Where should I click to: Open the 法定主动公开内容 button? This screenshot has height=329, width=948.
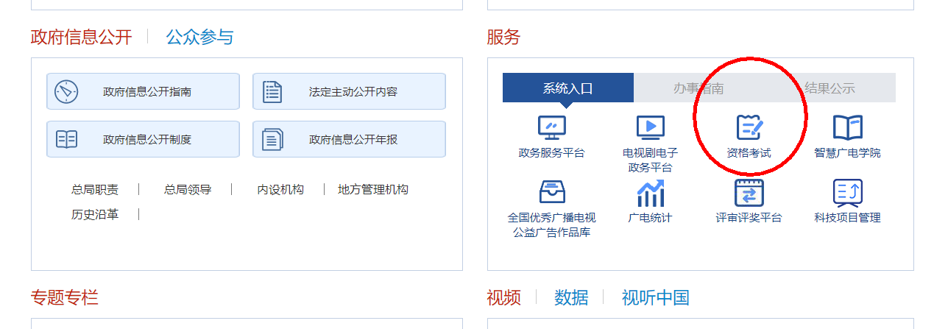[349, 91]
